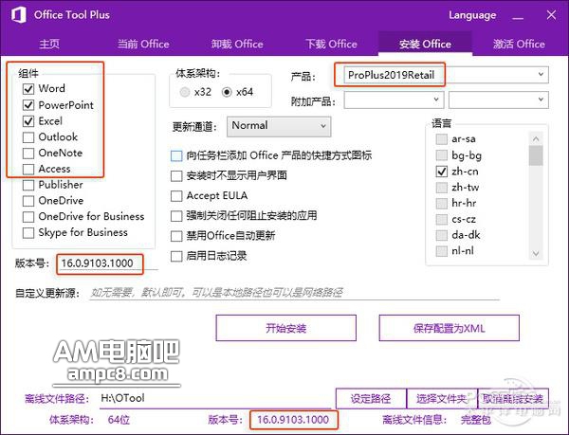Open the Language menu
Viewport: 569px width, 435px height.
472,15
